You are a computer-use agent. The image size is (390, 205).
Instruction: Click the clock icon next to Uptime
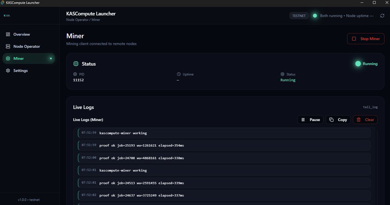click(x=178, y=74)
